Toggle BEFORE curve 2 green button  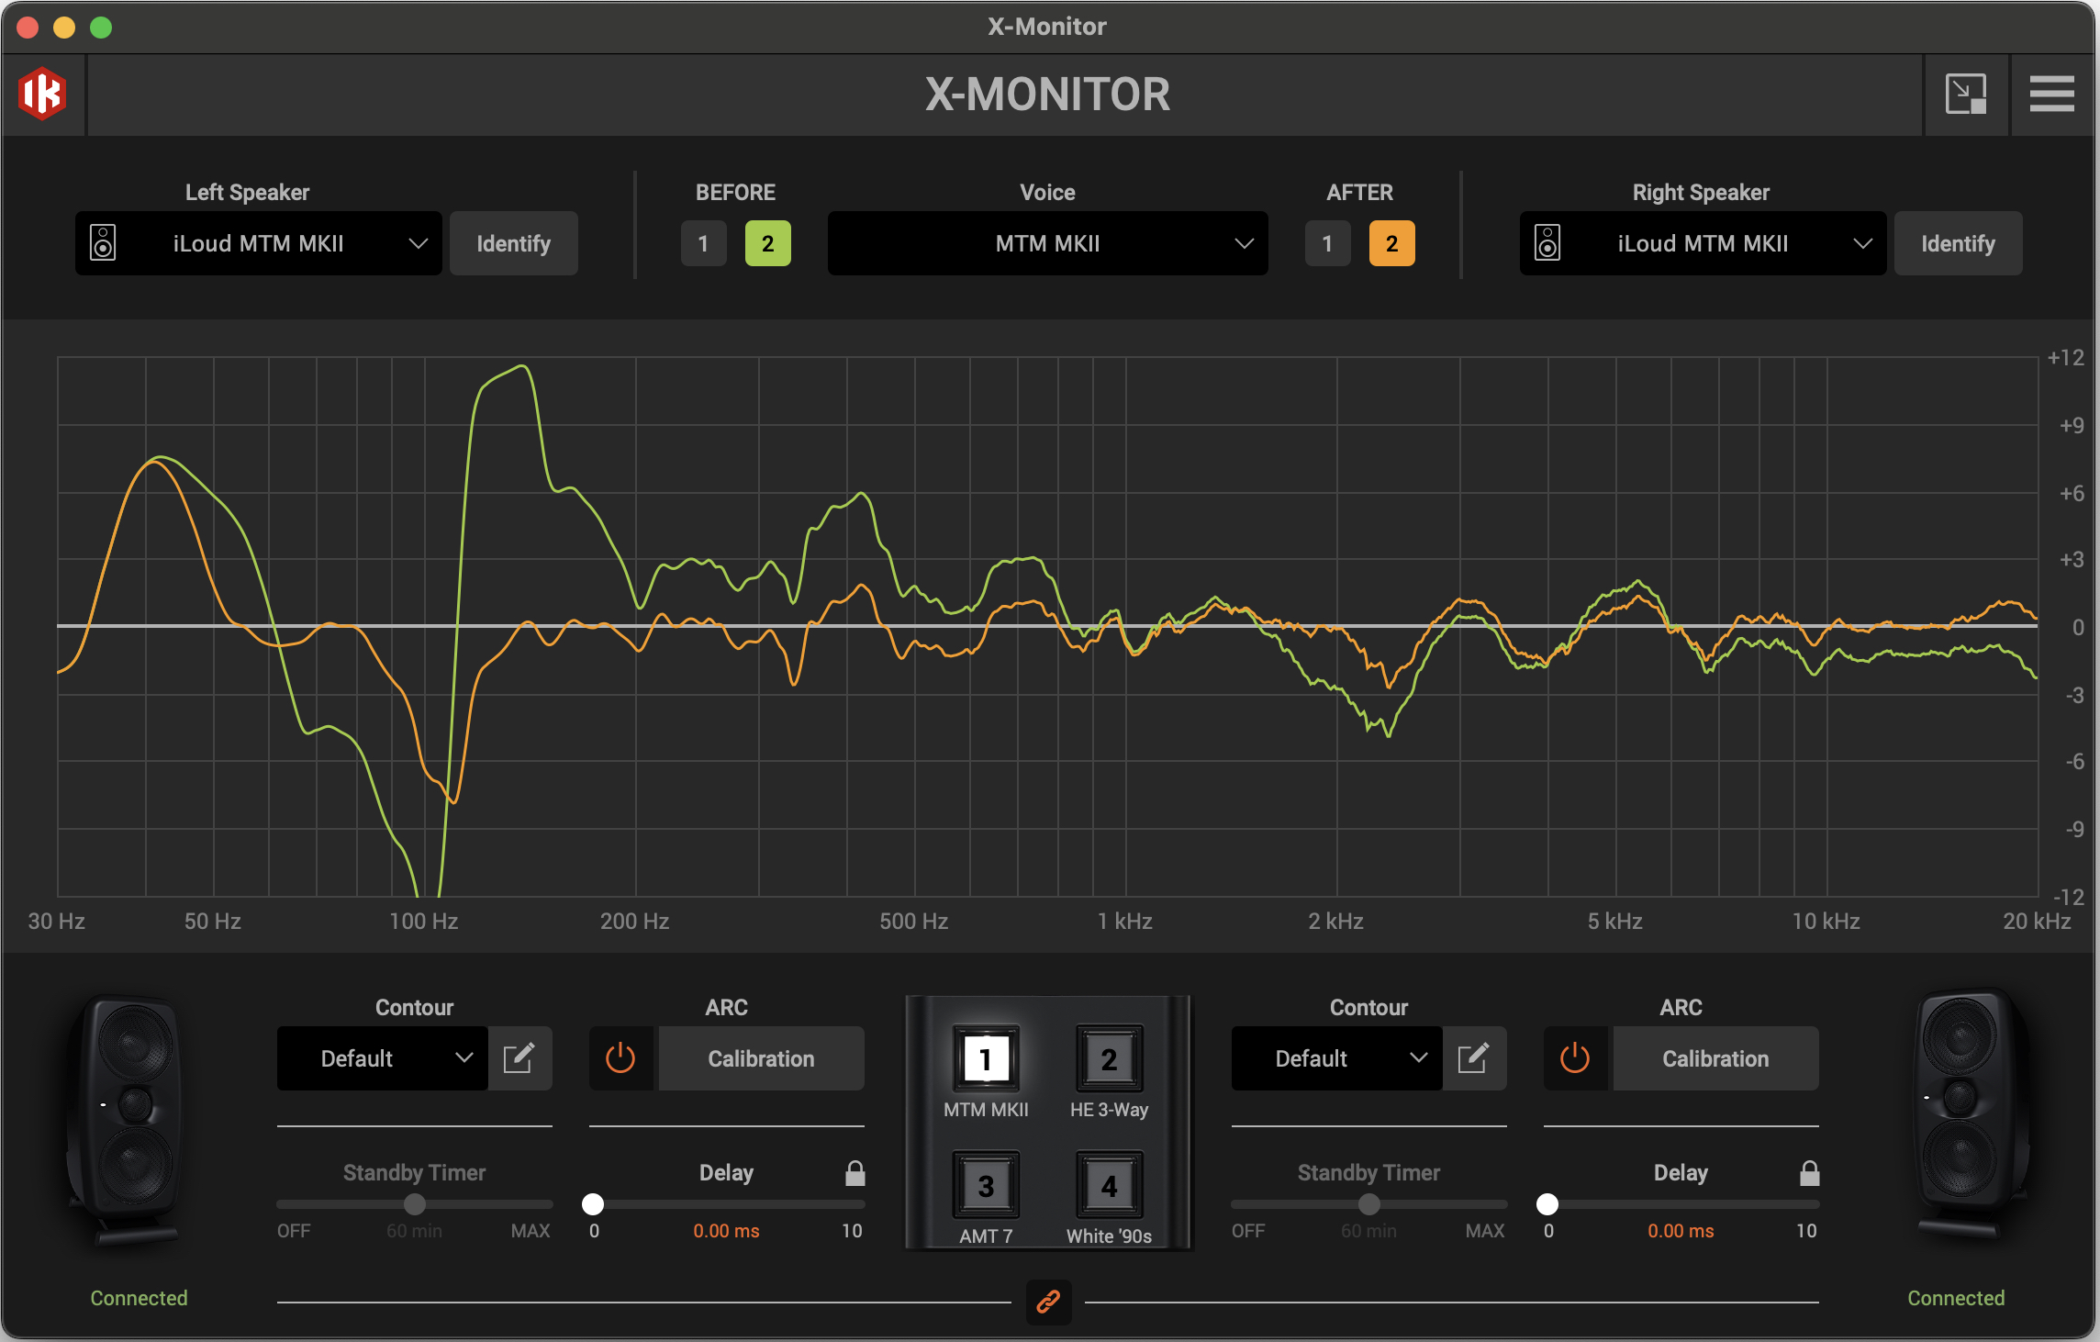point(767,243)
